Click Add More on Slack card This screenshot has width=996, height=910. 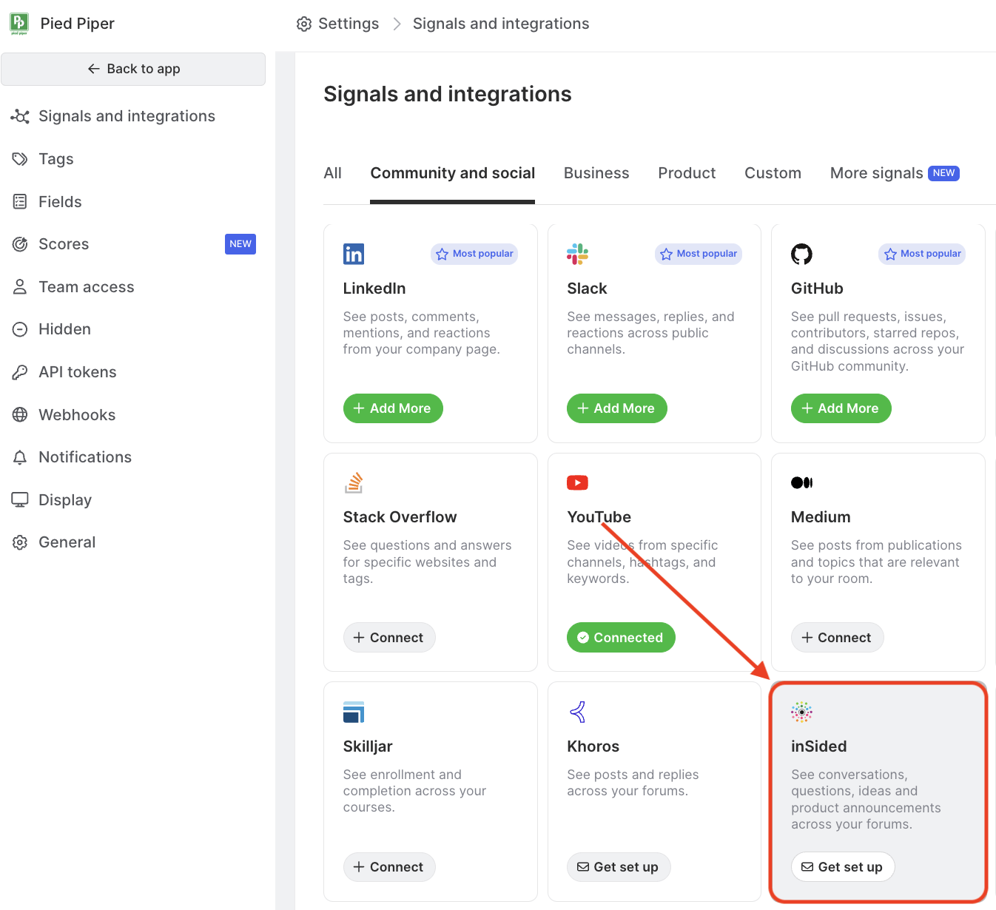tap(617, 408)
